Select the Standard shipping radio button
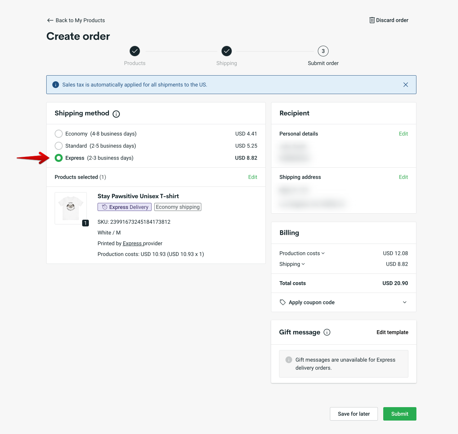The height and width of the screenshot is (434, 458). pos(59,146)
